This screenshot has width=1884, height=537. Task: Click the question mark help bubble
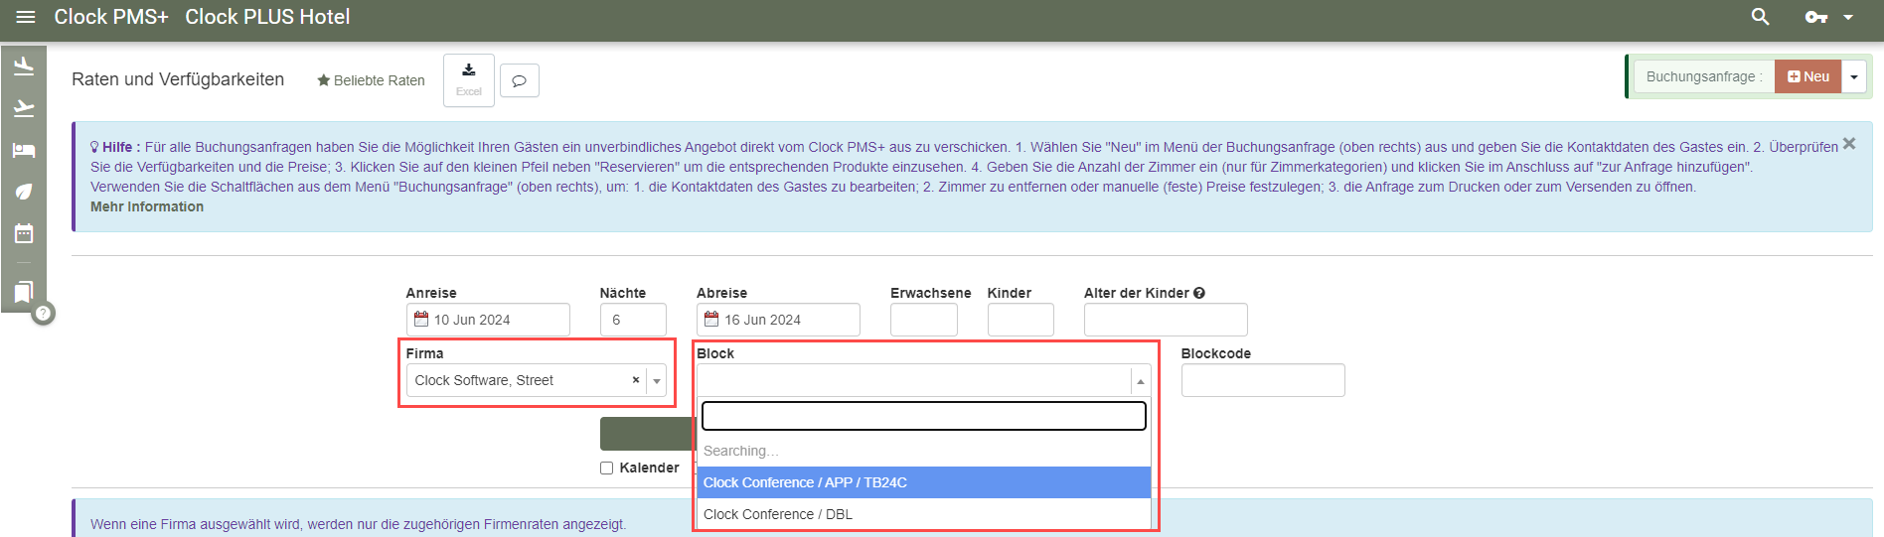point(43,314)
